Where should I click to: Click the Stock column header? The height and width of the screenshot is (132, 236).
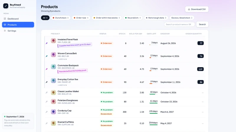coord(122,34)
